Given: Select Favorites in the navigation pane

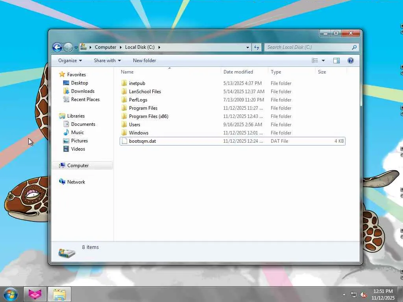Looking at the screenshot, I should [76, 74].
